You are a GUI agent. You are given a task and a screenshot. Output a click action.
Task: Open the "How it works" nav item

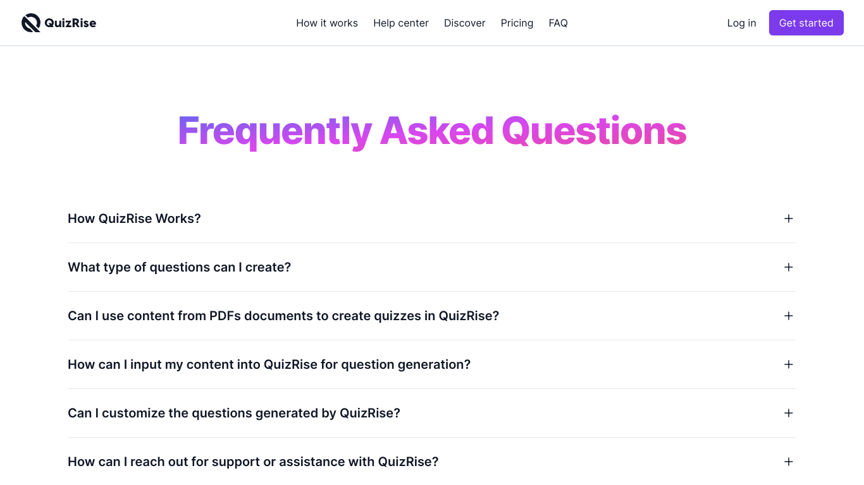coord(327,23)
